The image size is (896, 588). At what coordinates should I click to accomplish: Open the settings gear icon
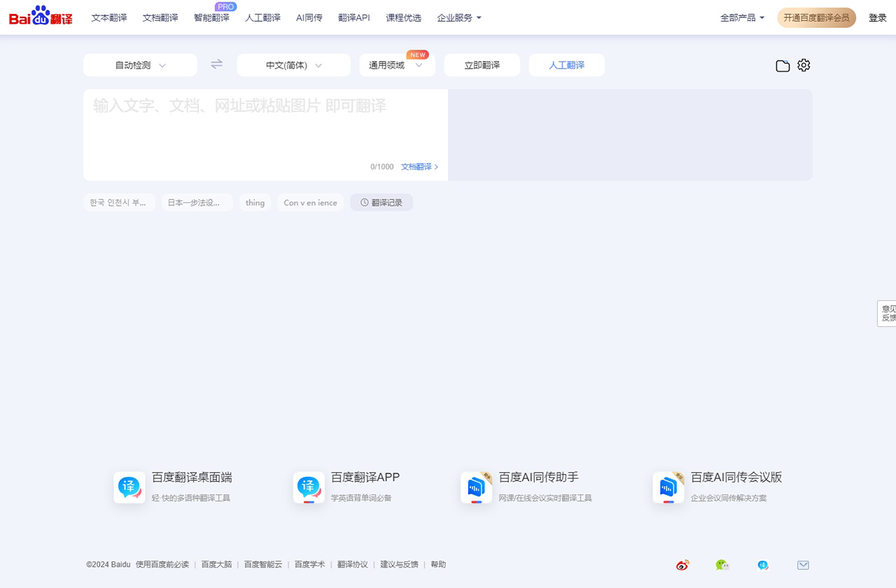click(x=803, y=65)
